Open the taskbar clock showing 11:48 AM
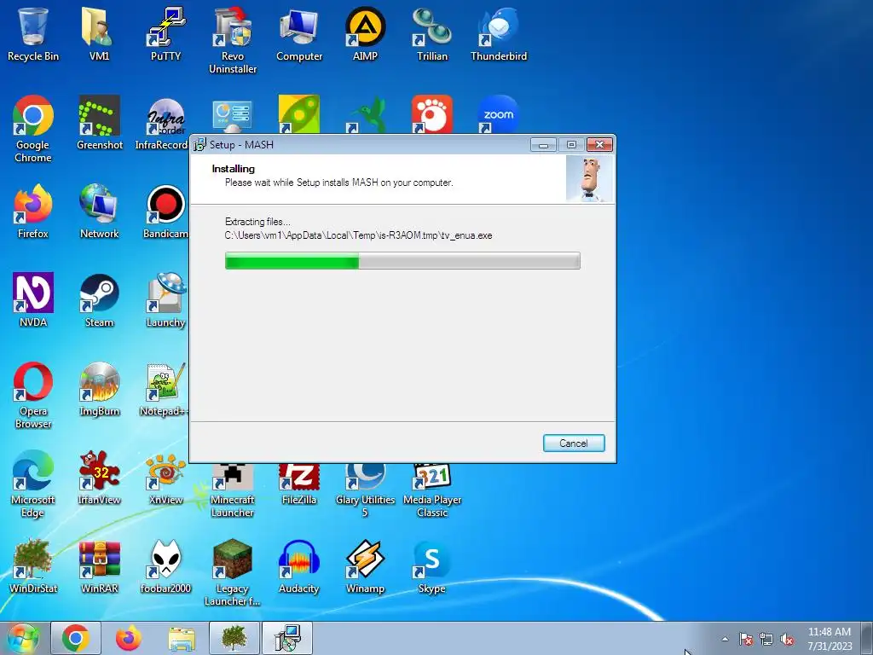 (830, 639)
